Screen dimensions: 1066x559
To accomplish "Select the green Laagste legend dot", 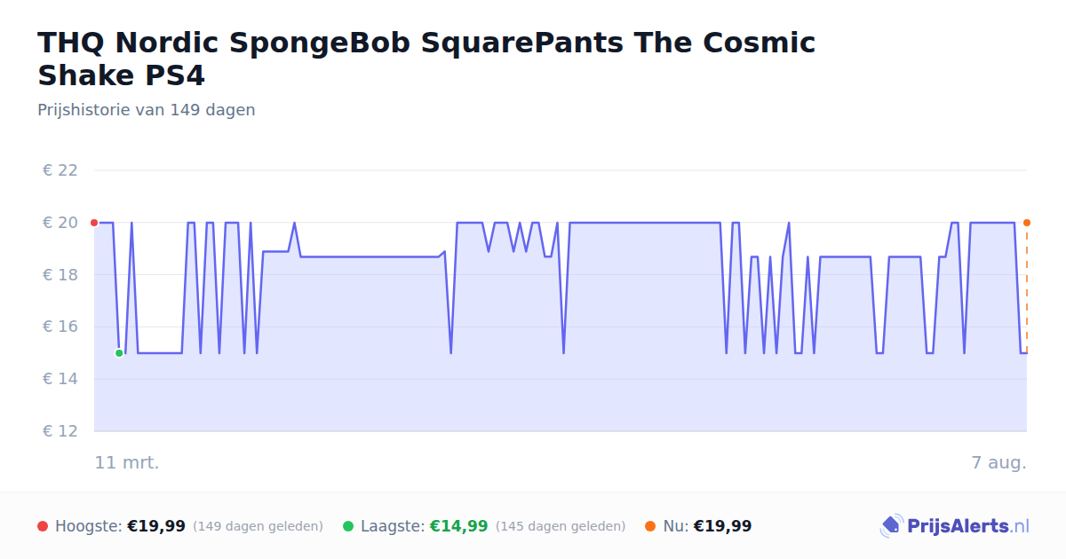I will [348, 526].
